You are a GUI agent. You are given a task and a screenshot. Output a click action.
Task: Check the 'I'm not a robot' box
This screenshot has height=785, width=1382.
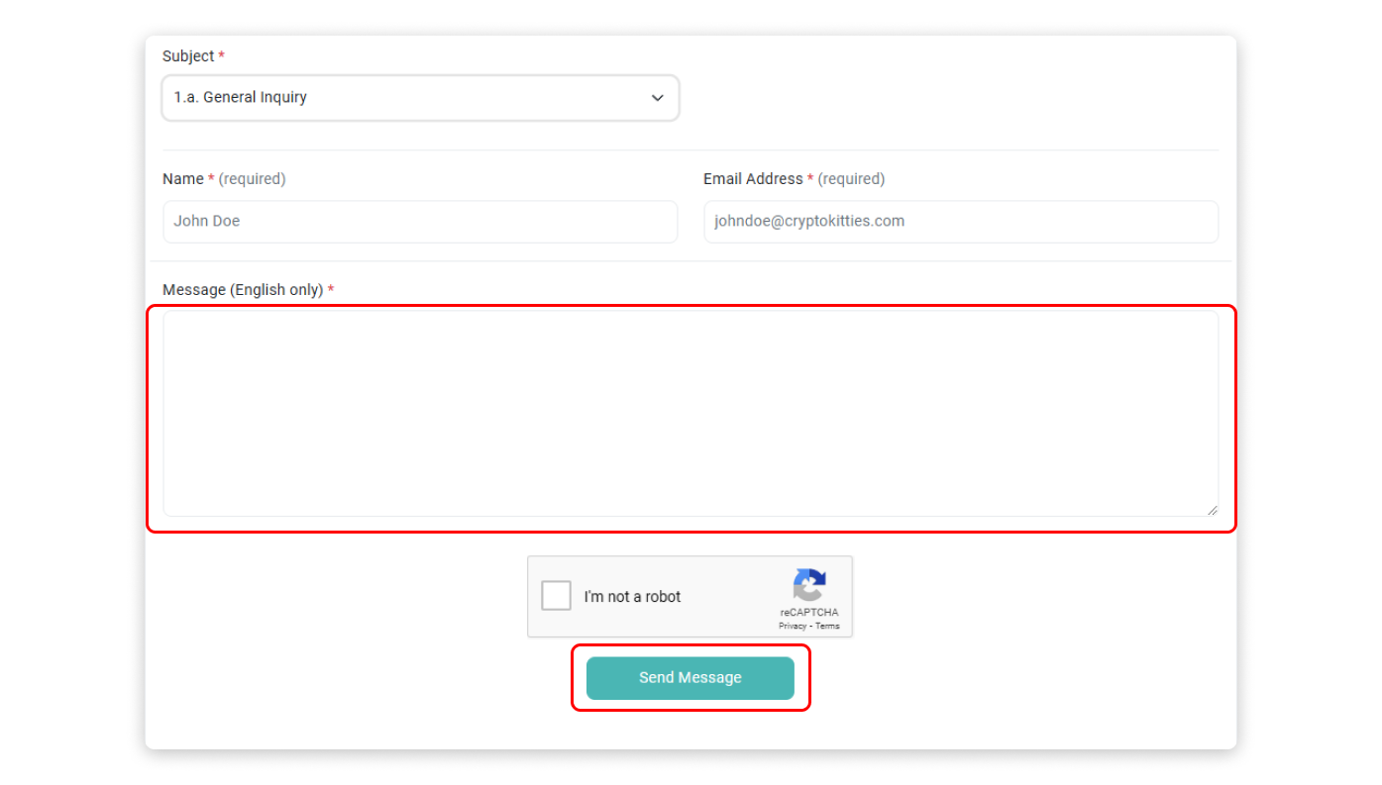[x=556, y=596]
